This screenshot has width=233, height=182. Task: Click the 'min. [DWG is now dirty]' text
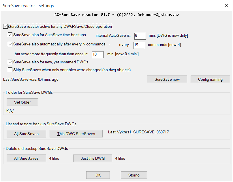168,36
